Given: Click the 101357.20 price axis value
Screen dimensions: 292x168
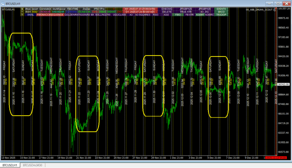Looking at the screenshot, I should [284, 8].
